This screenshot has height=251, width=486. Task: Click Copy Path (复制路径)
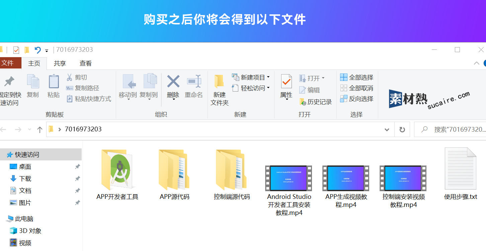point(82,88)
